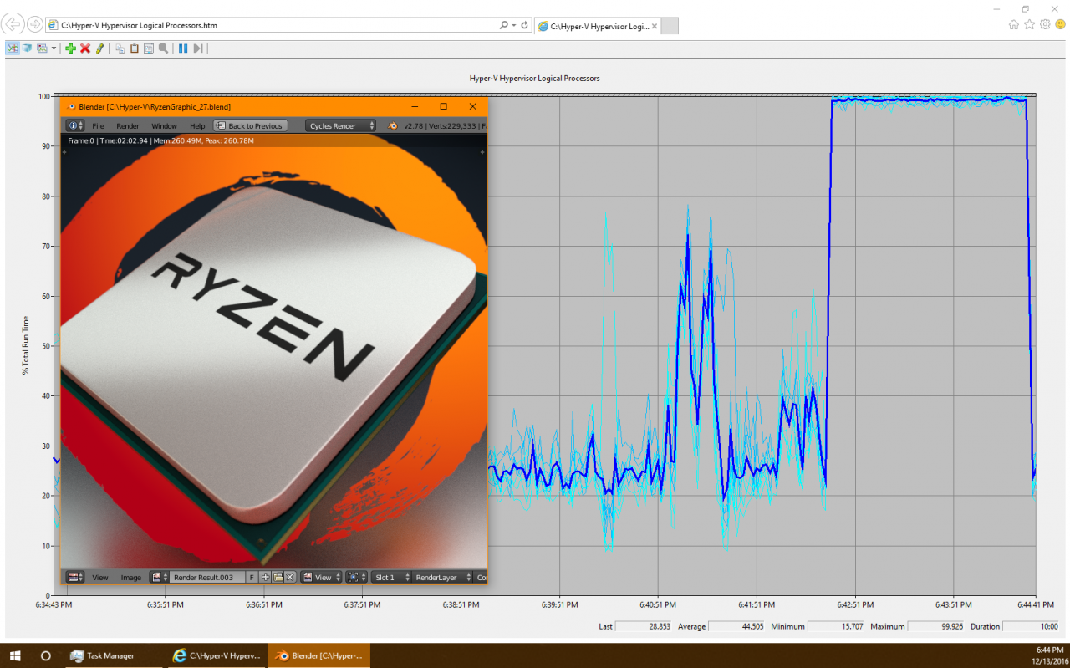This screenshot has width=1070, height=668.
Task: Click the smiley feedback icon
Action: pos(1060,25)
